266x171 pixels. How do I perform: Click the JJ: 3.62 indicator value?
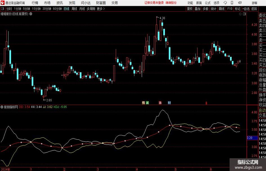pos(48,107)
